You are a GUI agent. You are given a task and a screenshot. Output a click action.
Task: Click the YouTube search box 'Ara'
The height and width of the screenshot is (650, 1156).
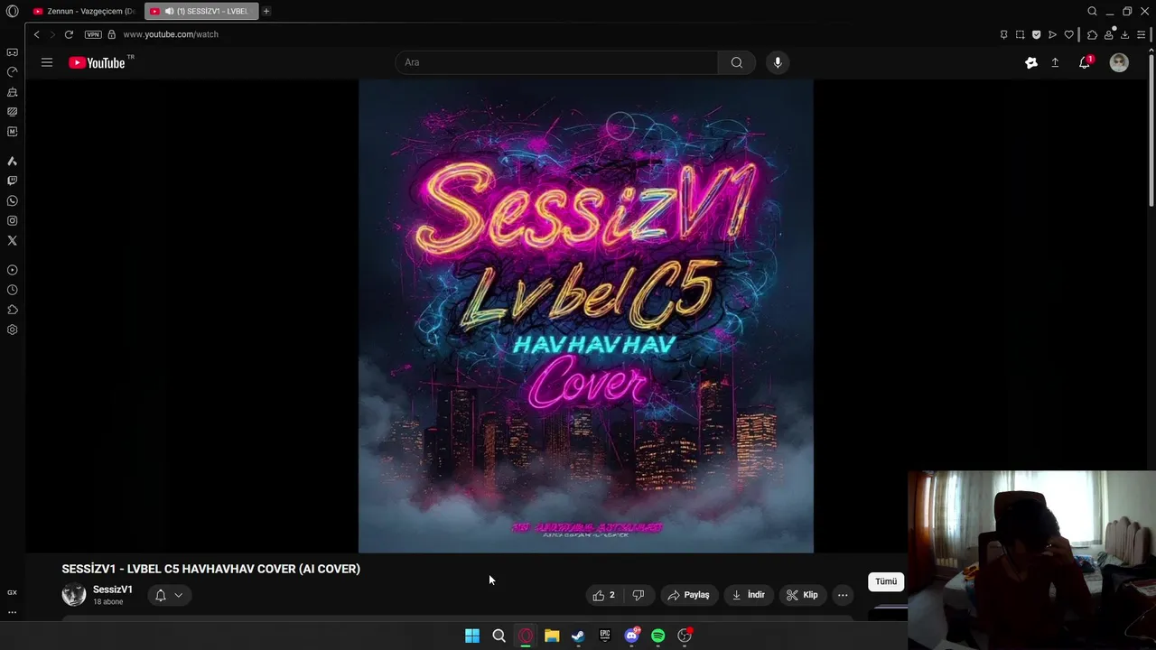point(556,62)
